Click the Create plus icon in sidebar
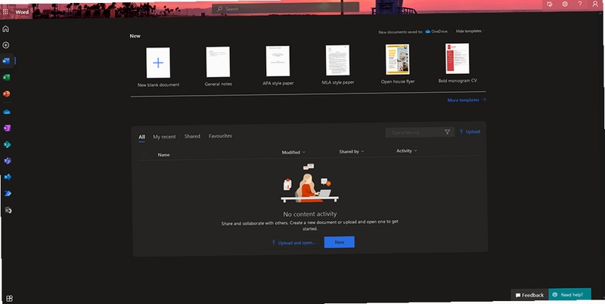Viewport: 605px width, 304px height. click(x=6, y=45)
